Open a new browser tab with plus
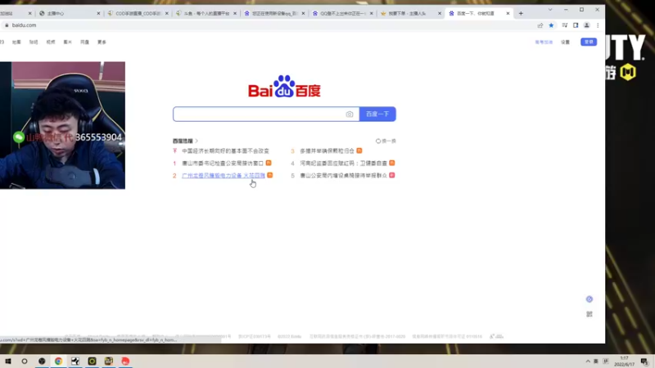 coord(521,13)
